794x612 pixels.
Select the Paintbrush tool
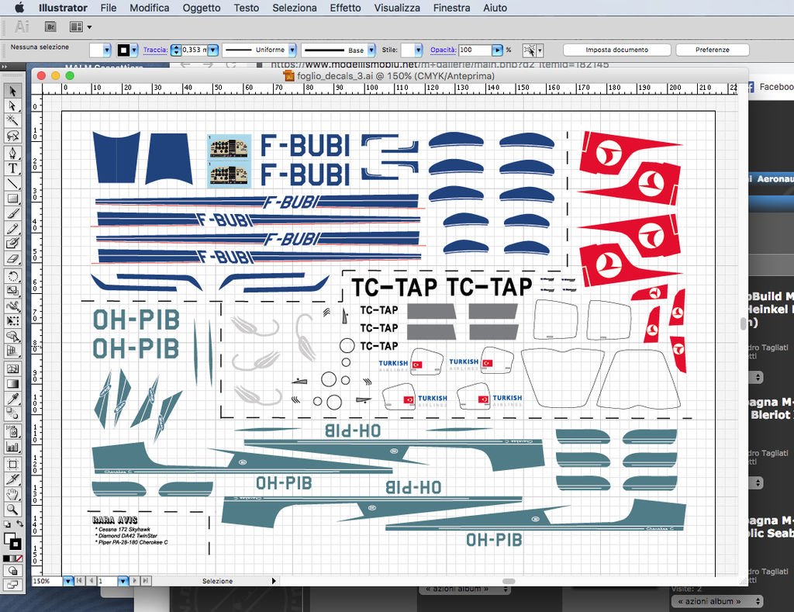[x=12, y=213]
